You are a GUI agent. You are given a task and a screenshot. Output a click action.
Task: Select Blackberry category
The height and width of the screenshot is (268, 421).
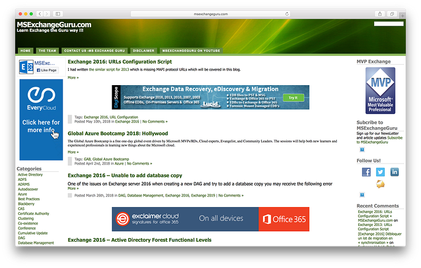(26, 204)
